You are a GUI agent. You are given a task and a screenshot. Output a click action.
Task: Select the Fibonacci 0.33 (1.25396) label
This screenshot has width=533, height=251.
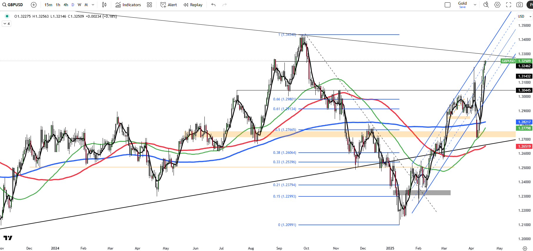(284, 162)
